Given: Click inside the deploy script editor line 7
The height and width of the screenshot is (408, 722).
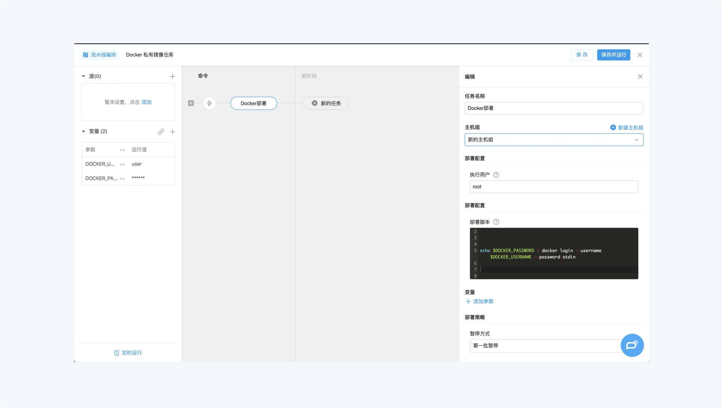Looking at the screenshot, I should [558, 270].
